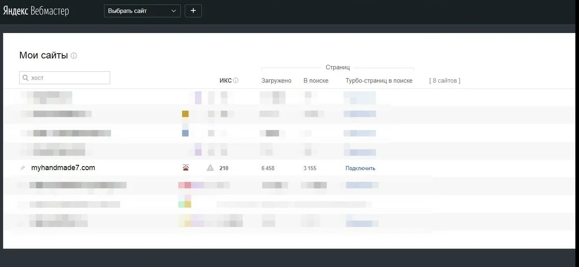The width and height of the screenshot is (579, 267).
Task: Open the myhandmade7.com site
Action: 63,168
